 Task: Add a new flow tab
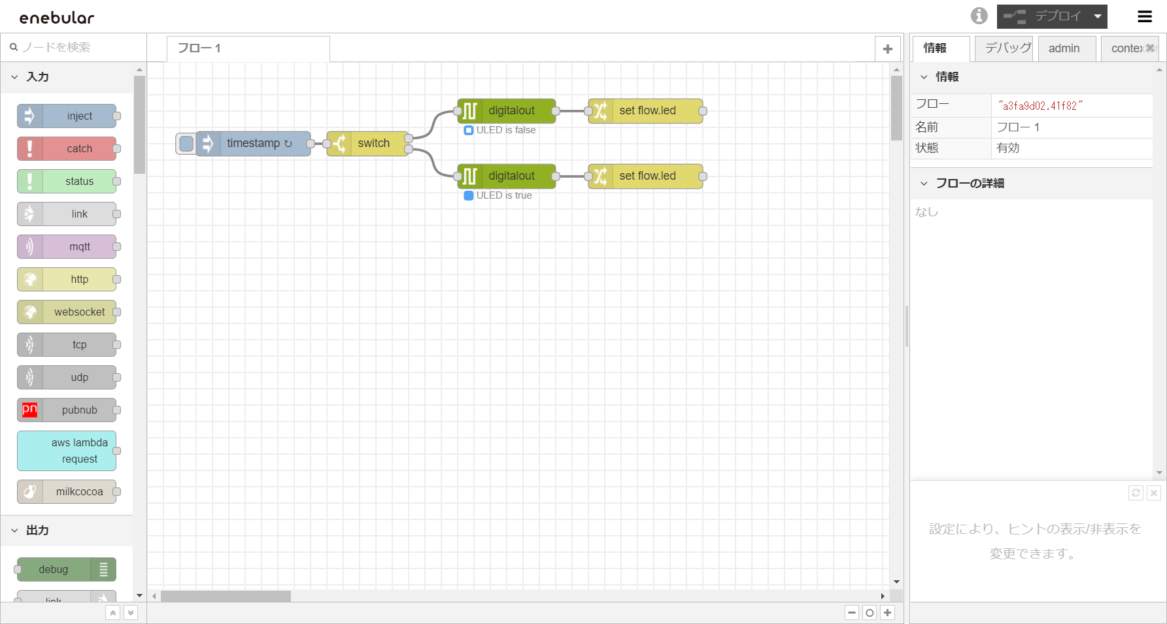[x=887, y=49]
